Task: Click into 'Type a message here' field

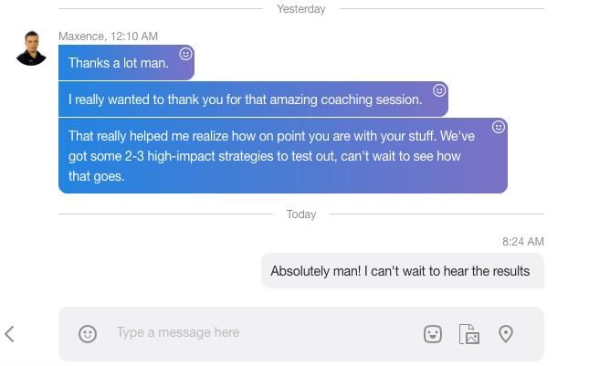Action: tap(263, 332)
